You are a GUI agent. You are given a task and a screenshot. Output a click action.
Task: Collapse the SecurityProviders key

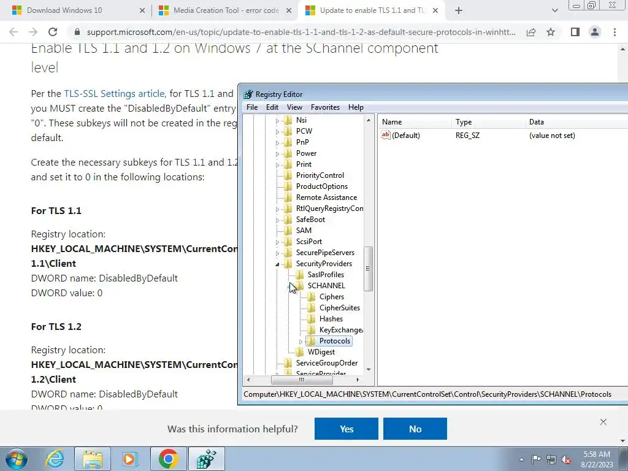pyautogui.click(x=277, y=264)
